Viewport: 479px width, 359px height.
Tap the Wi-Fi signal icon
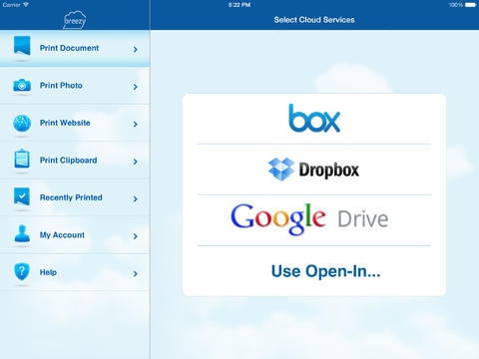(26, 5)
